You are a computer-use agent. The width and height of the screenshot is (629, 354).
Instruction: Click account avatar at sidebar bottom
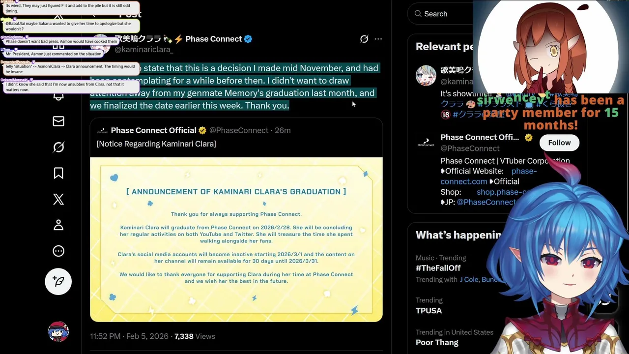tap(58, 332)
